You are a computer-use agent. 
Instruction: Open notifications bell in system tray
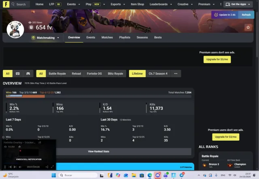pyautogui.click(x=254, y=175)
